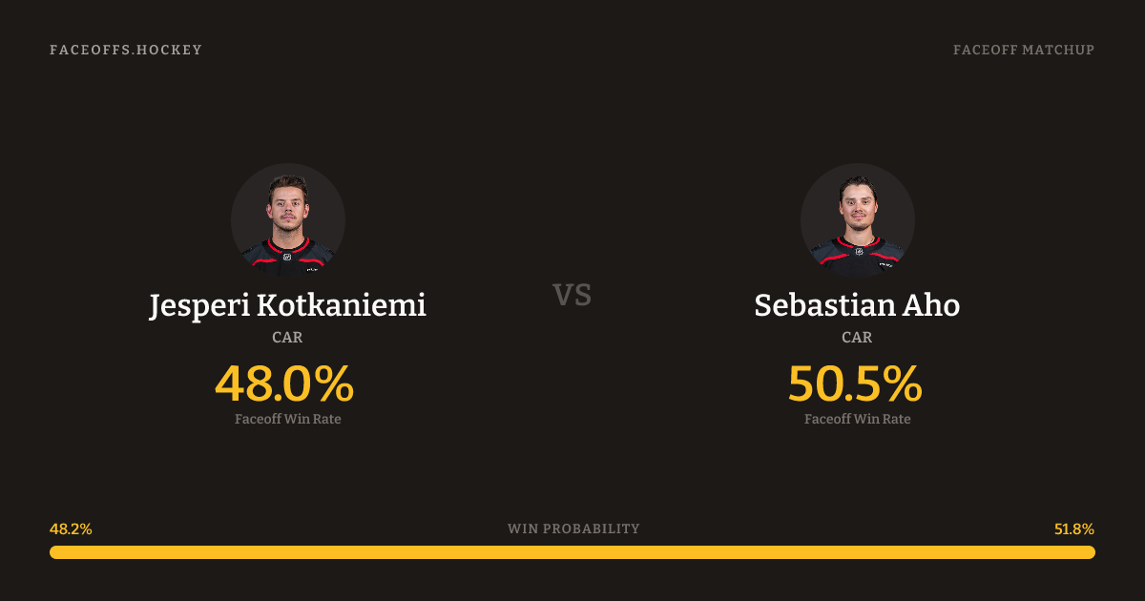Screen dimensions: 1145x601
Task: Click the NHL shield on Aho's jersey
Action: (x=858, y=252)
